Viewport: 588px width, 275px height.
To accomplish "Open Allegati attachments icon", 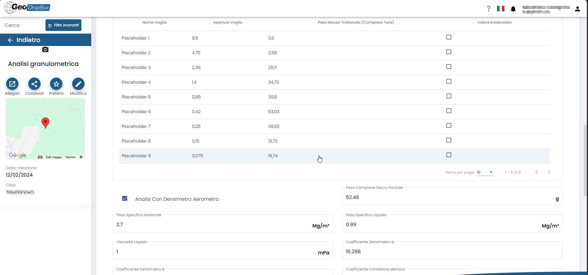I will tap(12, 84).
